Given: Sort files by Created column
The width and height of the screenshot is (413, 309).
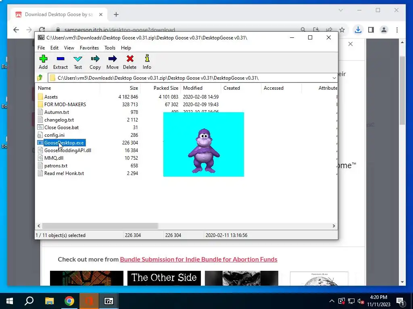Looking at the screenshot, I should (x=241, y=88).
